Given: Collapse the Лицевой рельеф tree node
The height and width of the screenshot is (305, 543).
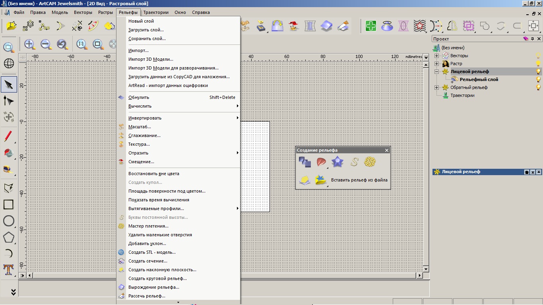Looking at the screenshot, I should (436, 71).
